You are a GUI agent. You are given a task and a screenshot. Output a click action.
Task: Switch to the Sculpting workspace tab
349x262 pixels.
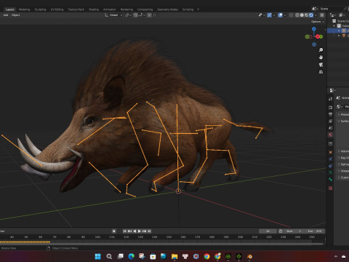coord(40,9)
